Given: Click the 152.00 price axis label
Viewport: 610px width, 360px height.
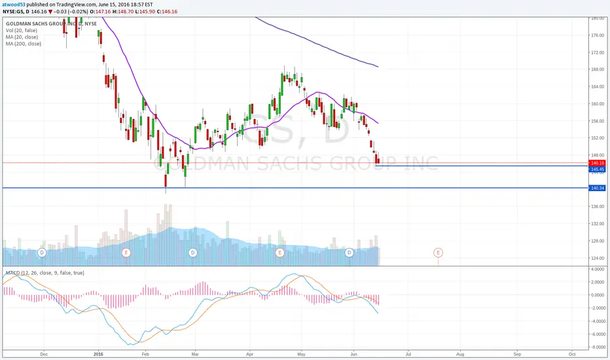Looking at the screenshot, I should (598, 137).
